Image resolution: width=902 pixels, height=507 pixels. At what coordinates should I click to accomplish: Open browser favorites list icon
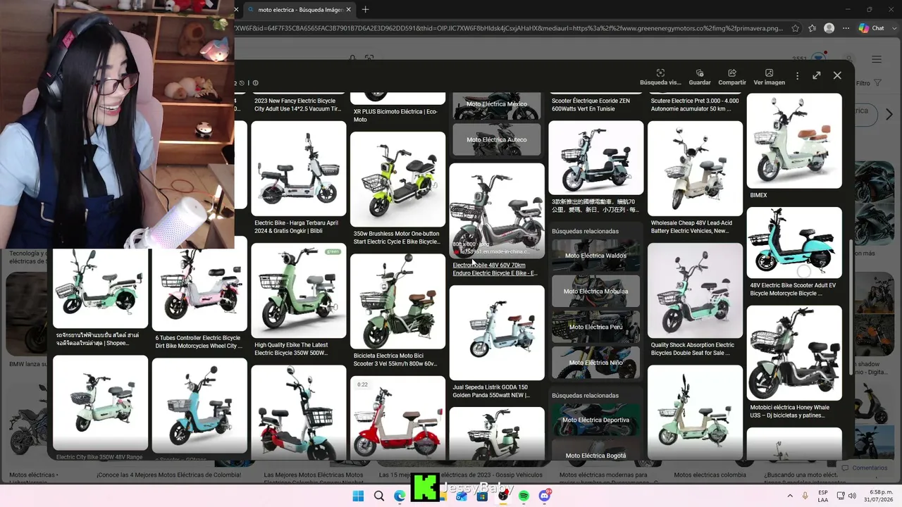pyautogui.click(x=813, y=28)
